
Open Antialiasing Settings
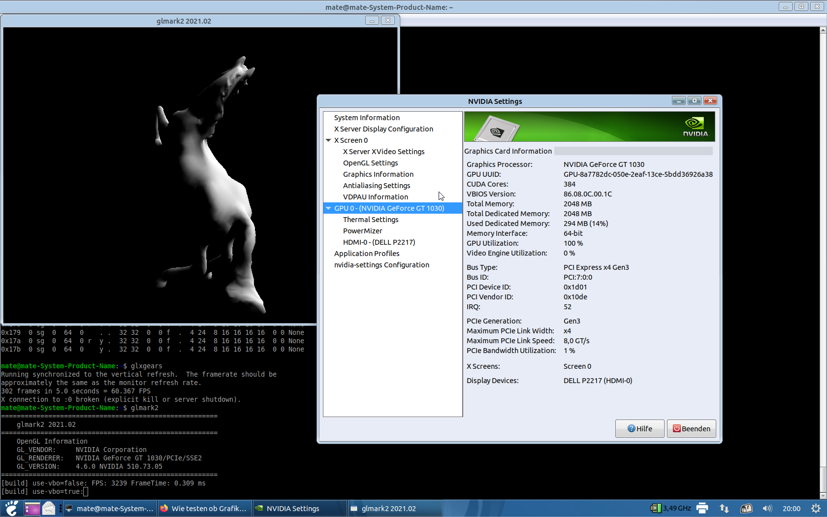(x=377, y=186)
